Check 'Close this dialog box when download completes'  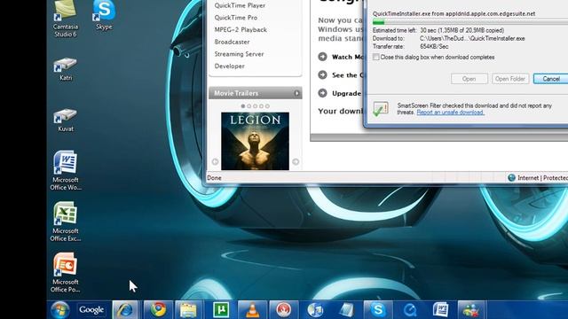pos(376,57)
